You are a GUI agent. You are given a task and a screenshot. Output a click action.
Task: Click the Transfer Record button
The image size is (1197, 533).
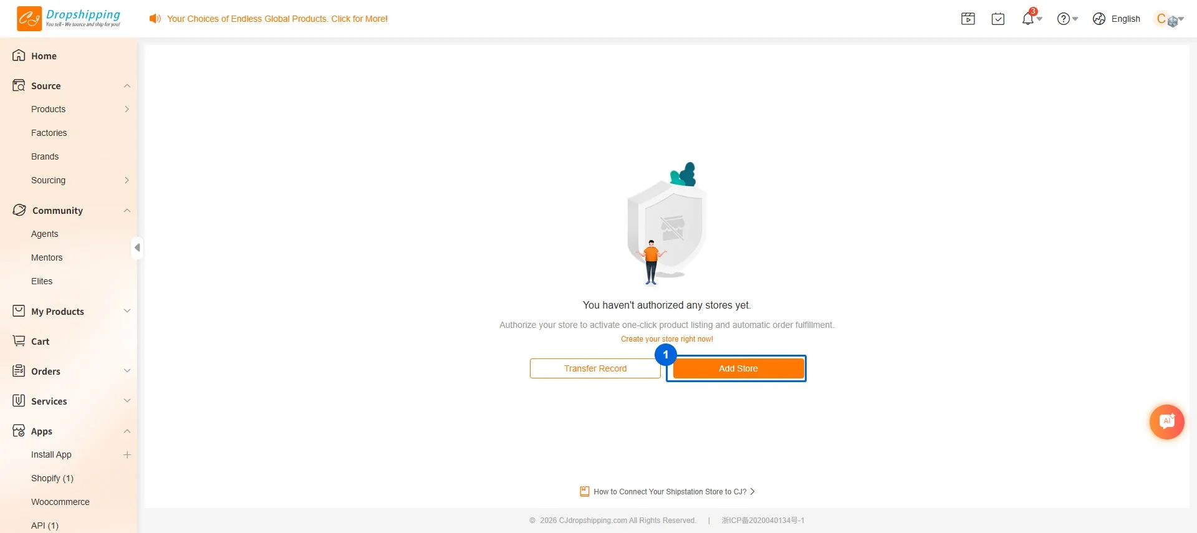click(x=595, y=368)
